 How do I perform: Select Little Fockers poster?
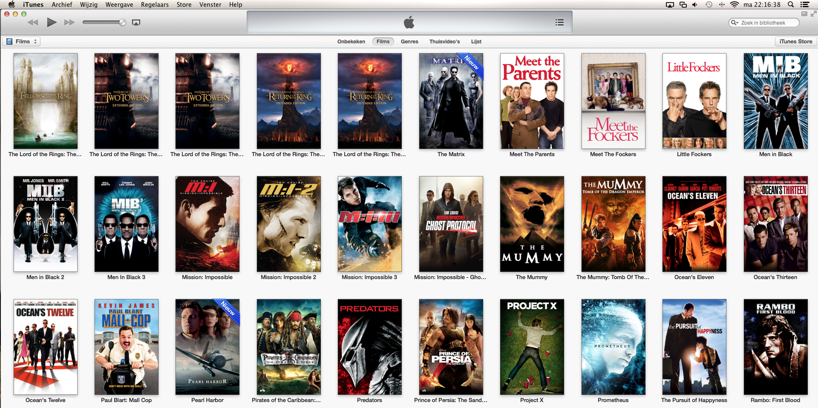point(694,101)
